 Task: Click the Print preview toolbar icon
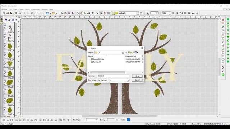pos(20,13)
